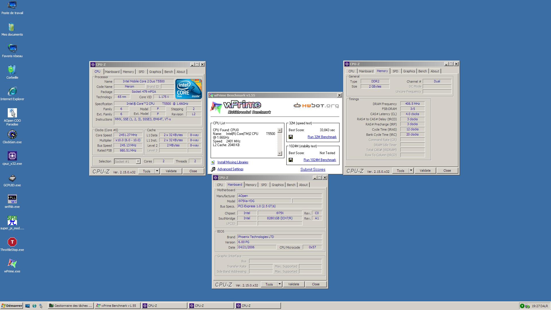The height and width of the screenshot is (310, 551).
Task: Open Favoris réseau desktop icon
Action: [x=12, y=51]
